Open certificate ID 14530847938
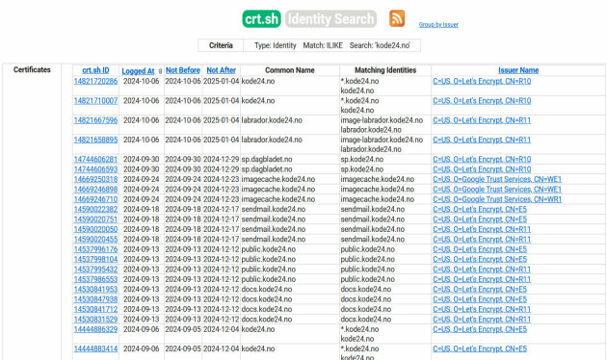Screen dimensions: 607x360 click(x=95, y=299)
